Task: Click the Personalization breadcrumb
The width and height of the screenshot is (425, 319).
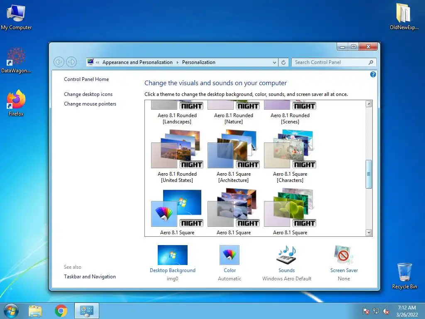Action: [199, 62]
